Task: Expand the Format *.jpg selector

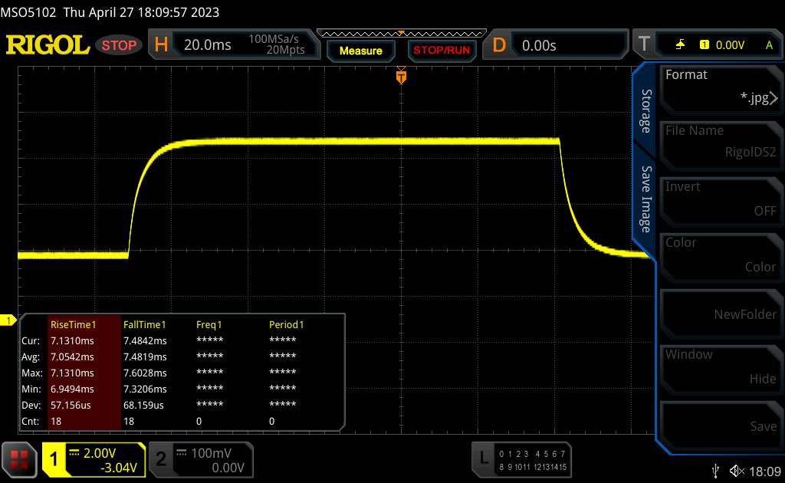Action: pyautogui.click(x=721, y=87)
